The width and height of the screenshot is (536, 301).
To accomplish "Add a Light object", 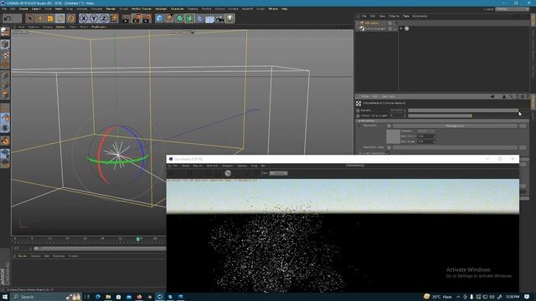I will pos(229,18).
